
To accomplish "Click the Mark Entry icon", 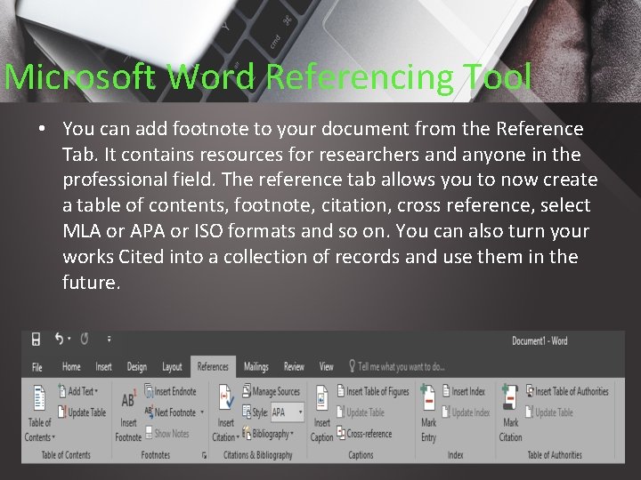I will point(428,398).
